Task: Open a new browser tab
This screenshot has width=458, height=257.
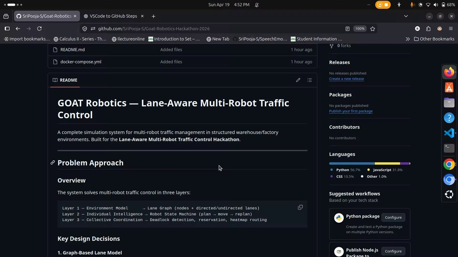Action: pyautogui.click(x=153, y=16)
